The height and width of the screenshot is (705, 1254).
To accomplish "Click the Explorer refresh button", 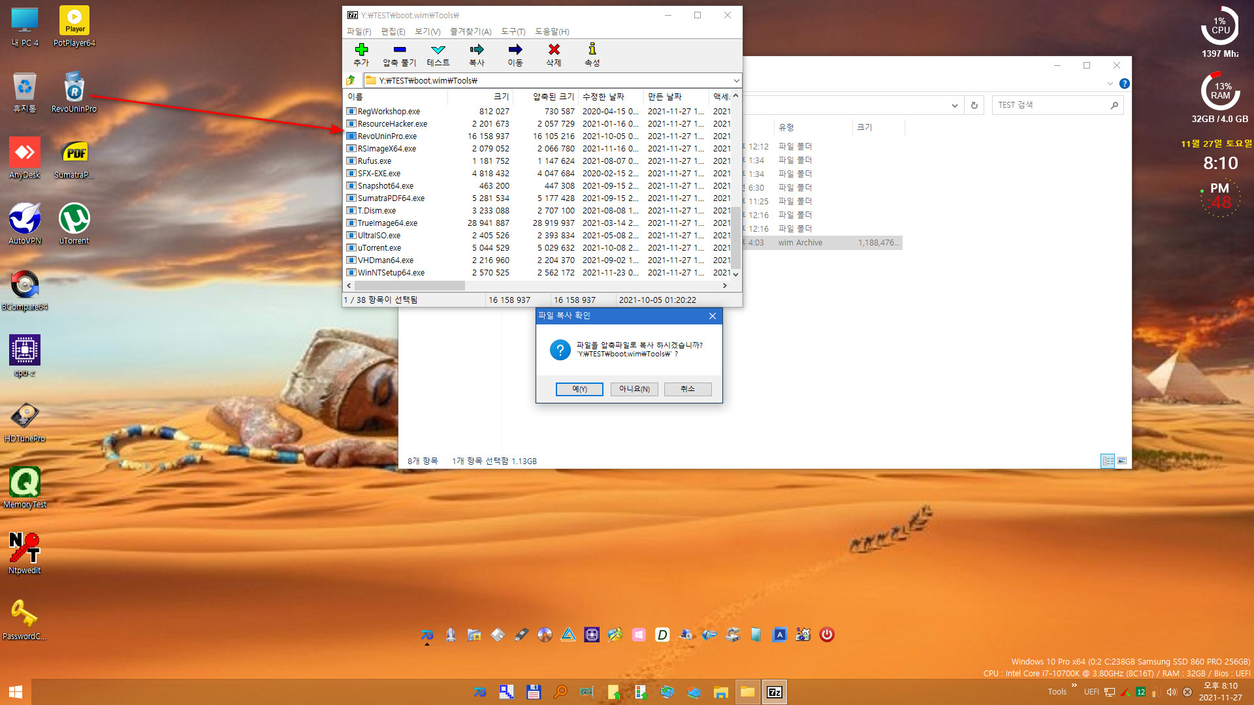I will coord(974,105).
